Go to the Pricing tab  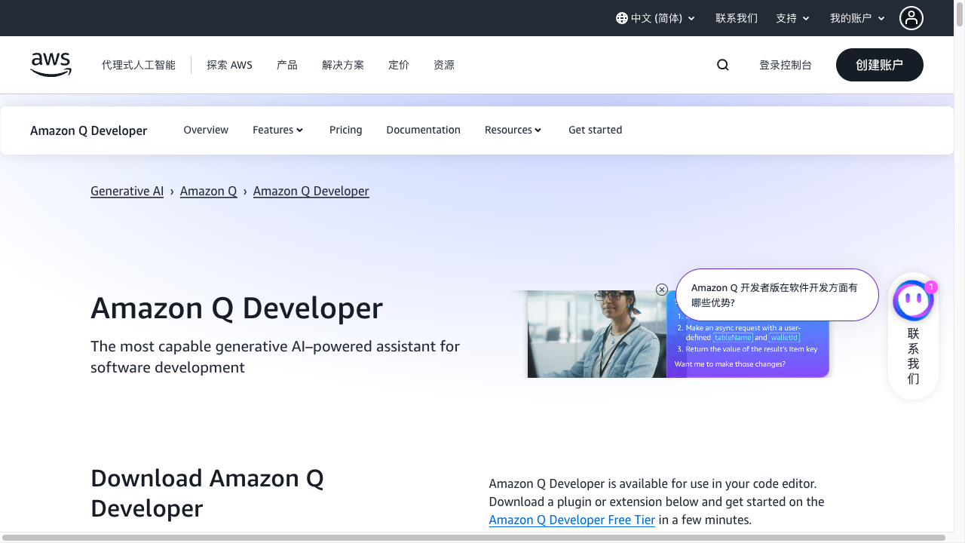tap(345, 130)
